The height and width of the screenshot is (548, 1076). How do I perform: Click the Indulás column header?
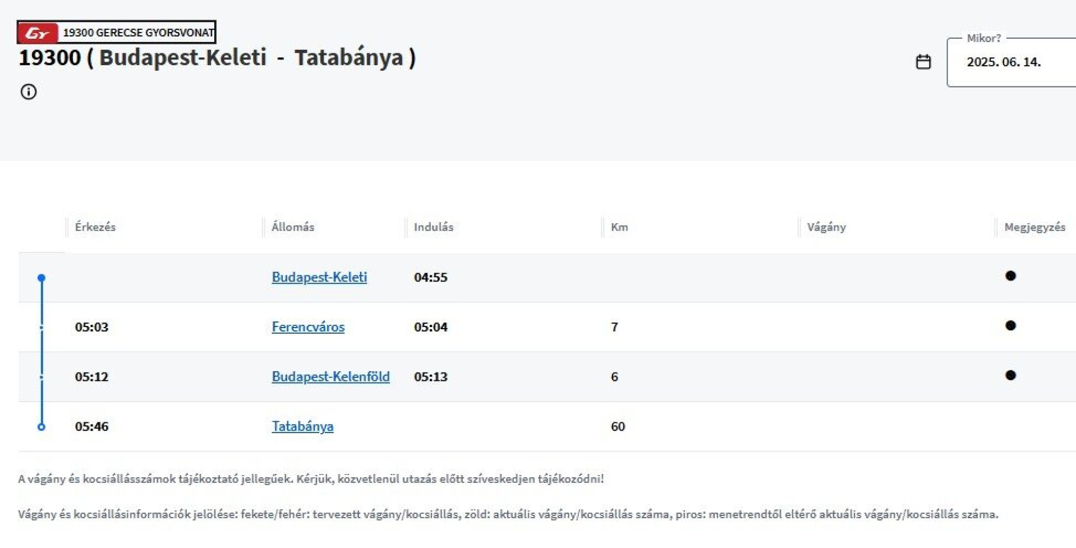[434, 227]
